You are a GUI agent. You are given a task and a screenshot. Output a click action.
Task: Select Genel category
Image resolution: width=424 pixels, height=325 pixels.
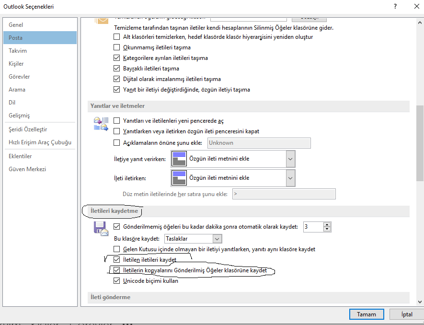pos(40,24)
